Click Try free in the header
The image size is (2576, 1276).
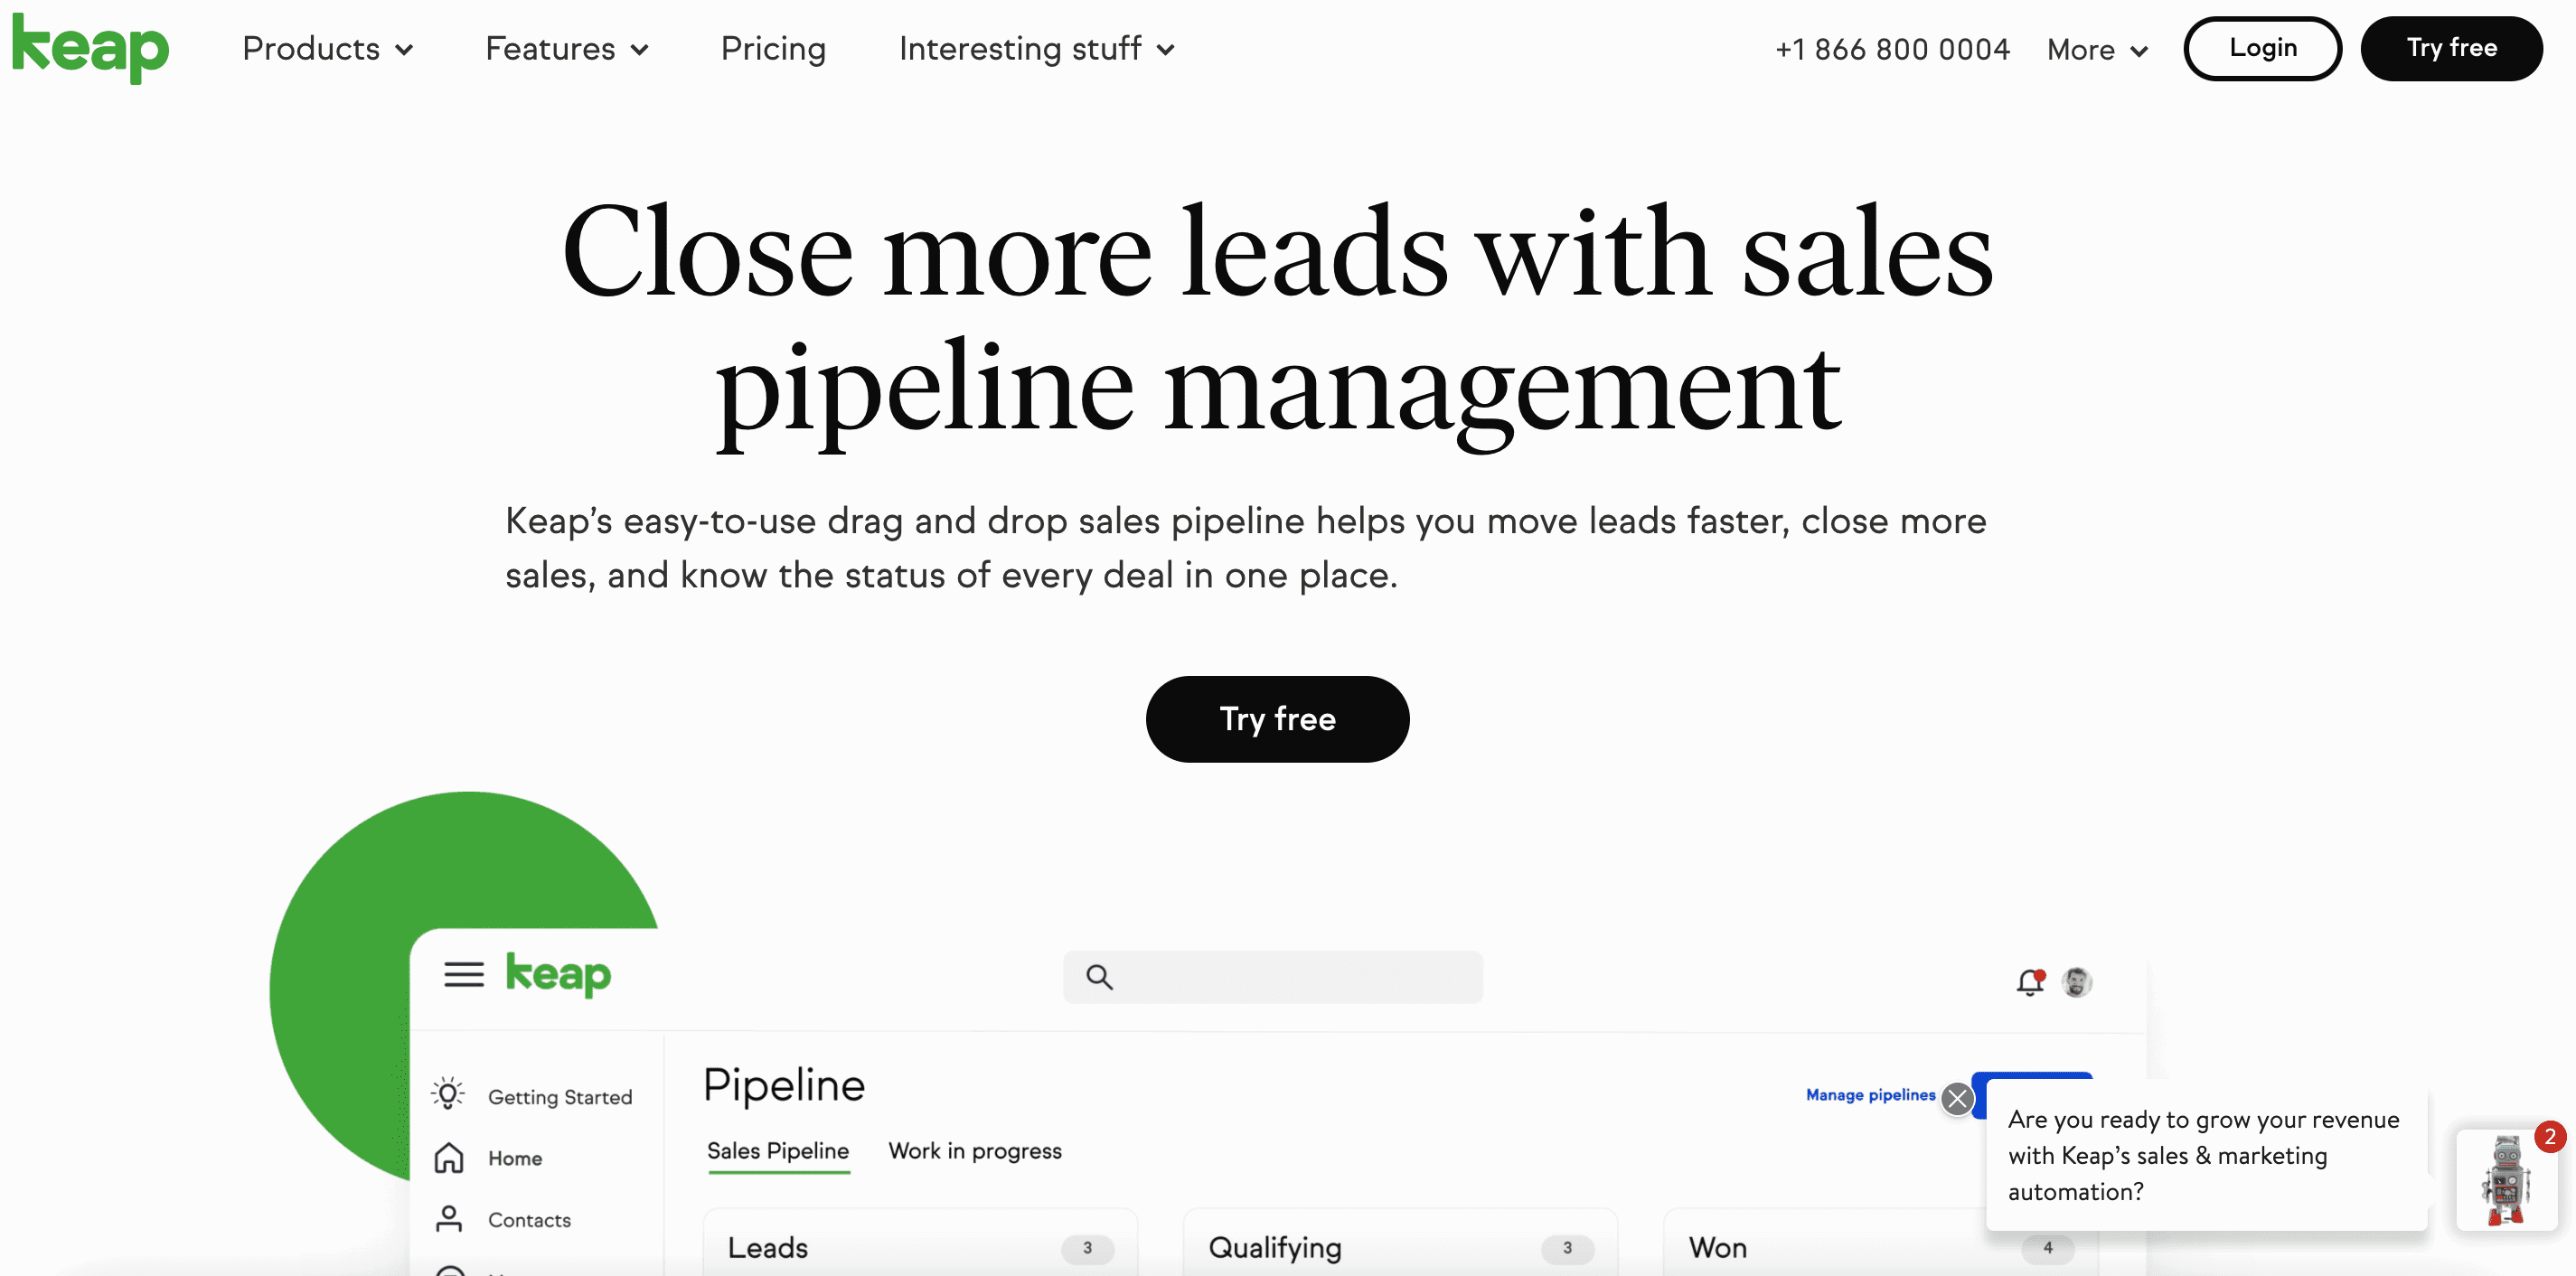pos(2451,48)
